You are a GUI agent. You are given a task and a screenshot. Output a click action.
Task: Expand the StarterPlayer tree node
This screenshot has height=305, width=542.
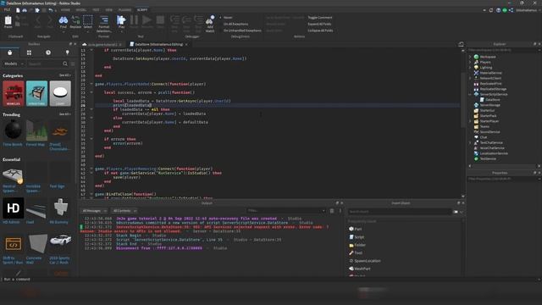coord(470,121)
